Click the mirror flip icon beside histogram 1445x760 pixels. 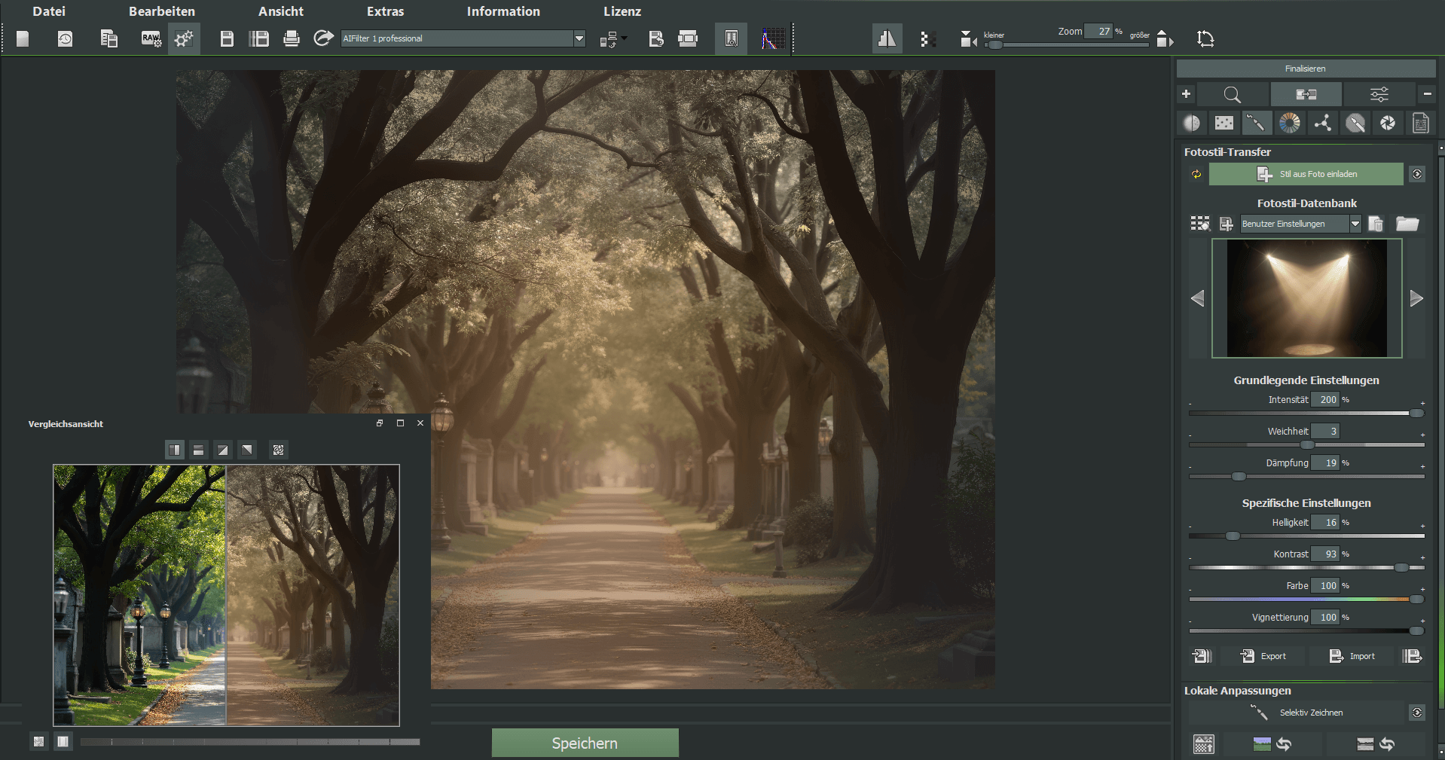tap(887, 38)
